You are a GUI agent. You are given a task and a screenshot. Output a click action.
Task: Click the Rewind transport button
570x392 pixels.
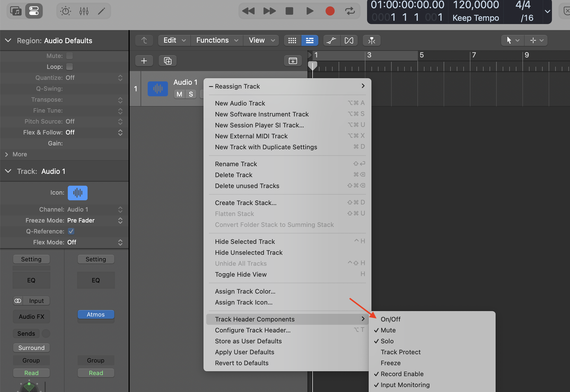coord(249,11)
